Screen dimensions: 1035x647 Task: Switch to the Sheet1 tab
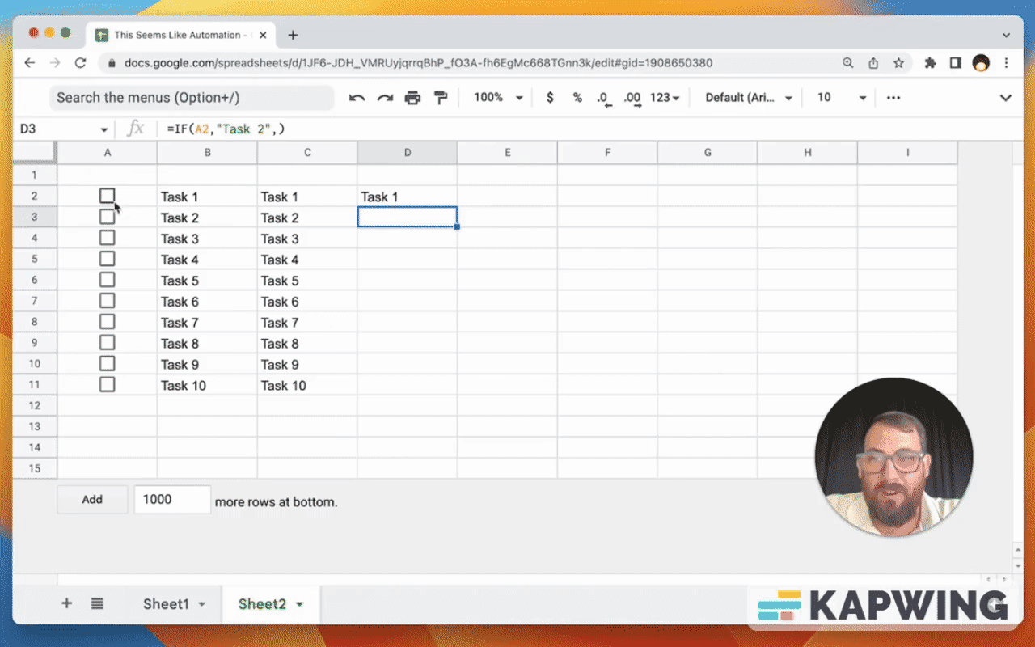tap(167, 603)
